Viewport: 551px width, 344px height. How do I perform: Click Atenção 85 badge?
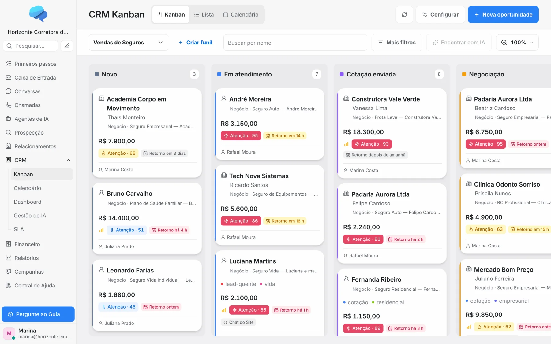[x=249, y=310]
